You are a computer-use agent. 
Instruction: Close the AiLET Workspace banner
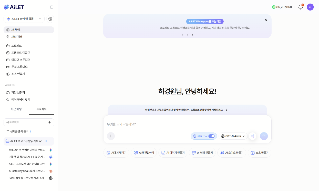click(x=266, y=20)
